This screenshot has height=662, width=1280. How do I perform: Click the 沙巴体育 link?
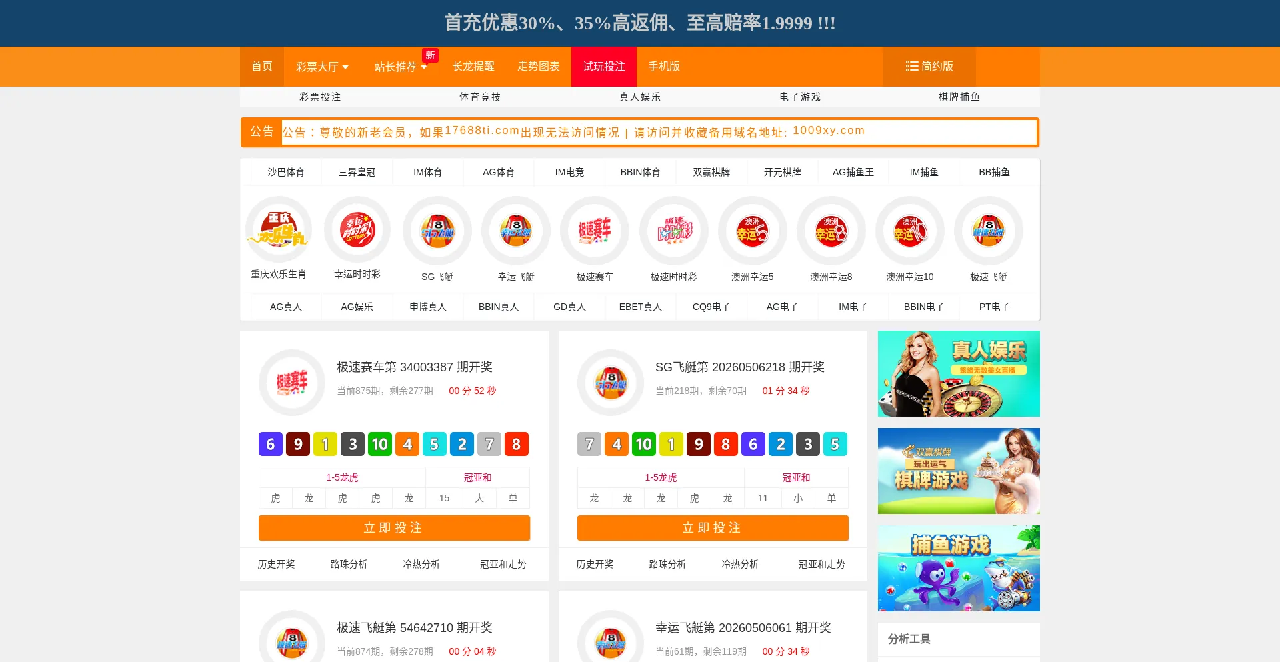coord(286,172)
